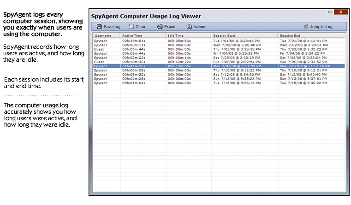Sort by the Idle Time column header
The width and height of the screenshot is (351, 205).
pos(189,35)
